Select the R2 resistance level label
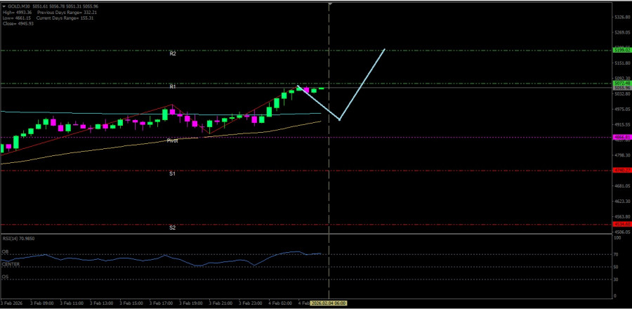This screenshot has height=309, width=632. click(172, 53)
